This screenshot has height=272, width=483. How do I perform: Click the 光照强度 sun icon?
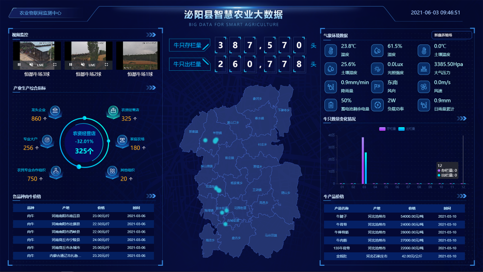377,68
